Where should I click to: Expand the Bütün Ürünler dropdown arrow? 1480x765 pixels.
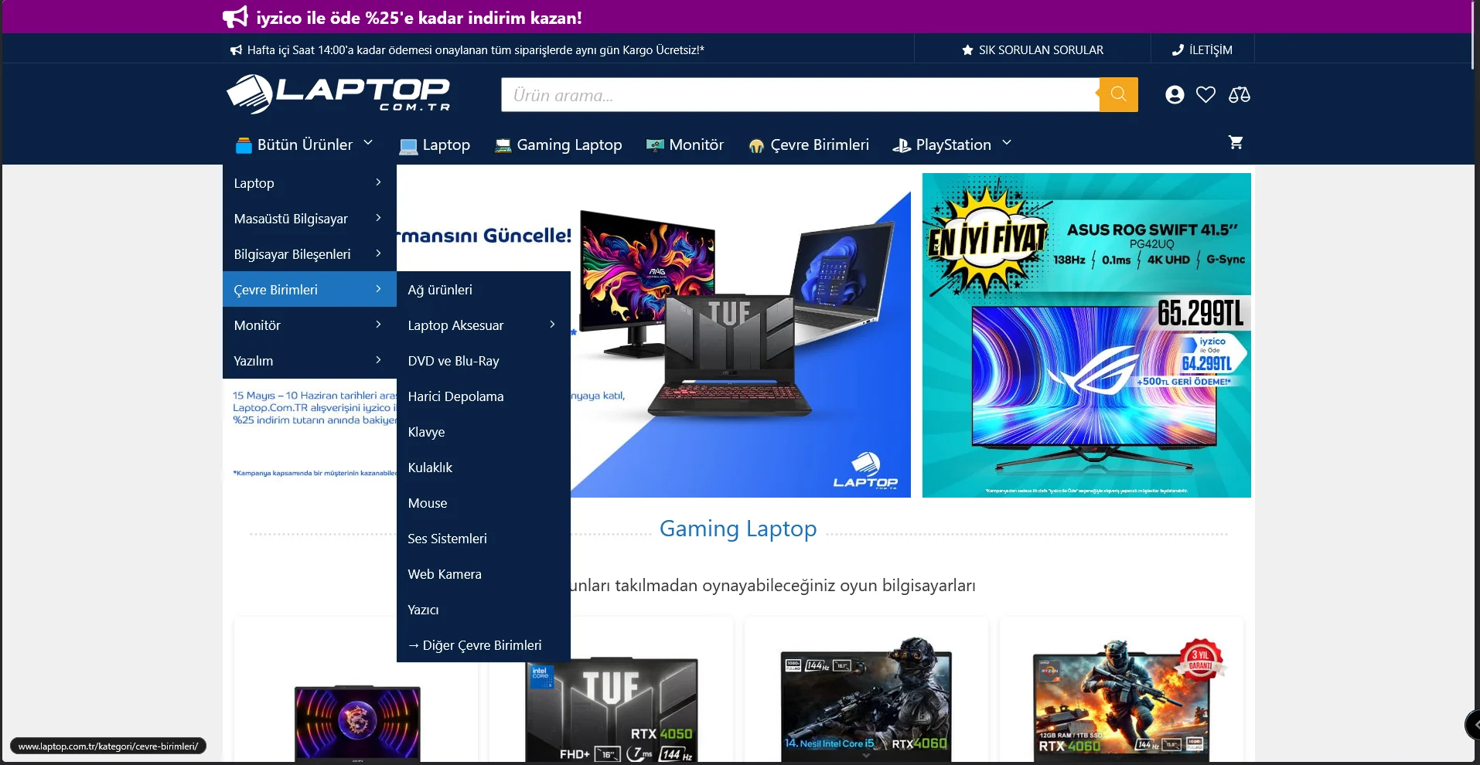[368, 143]
